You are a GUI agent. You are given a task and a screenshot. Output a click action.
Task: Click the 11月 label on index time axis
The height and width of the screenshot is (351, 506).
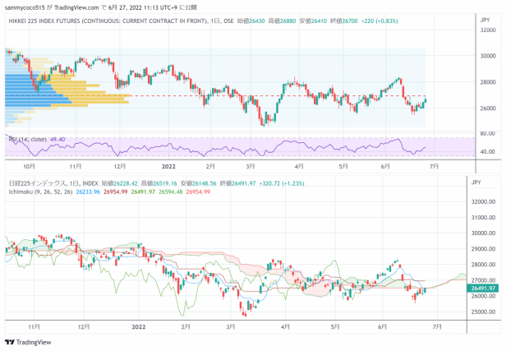(34, 327)
